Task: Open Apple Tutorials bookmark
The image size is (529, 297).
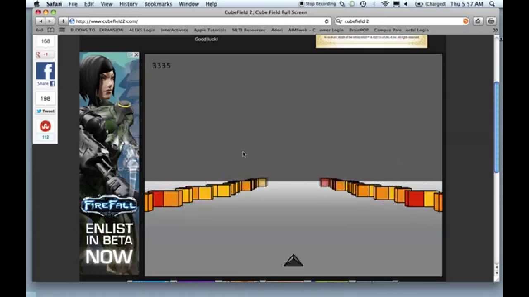Action: [210, 30]
